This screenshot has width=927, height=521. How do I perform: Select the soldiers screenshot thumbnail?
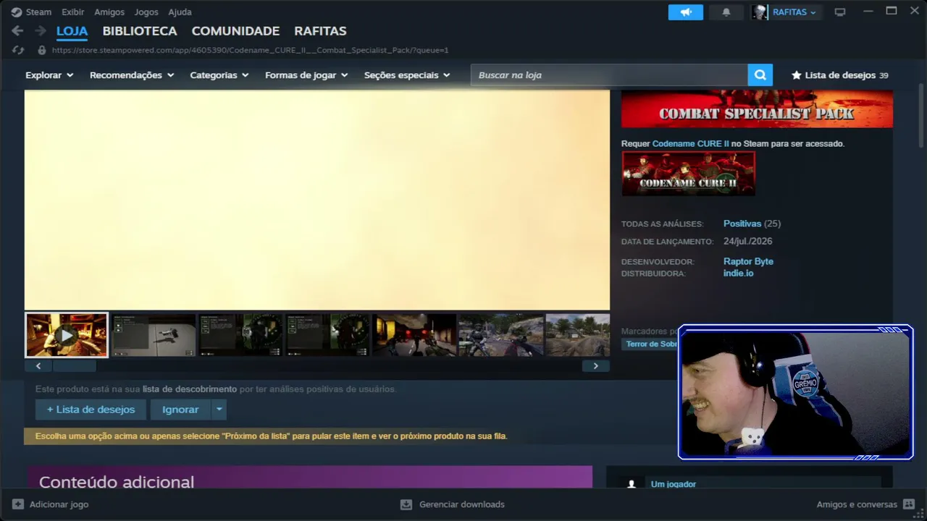tap(501, 335)
